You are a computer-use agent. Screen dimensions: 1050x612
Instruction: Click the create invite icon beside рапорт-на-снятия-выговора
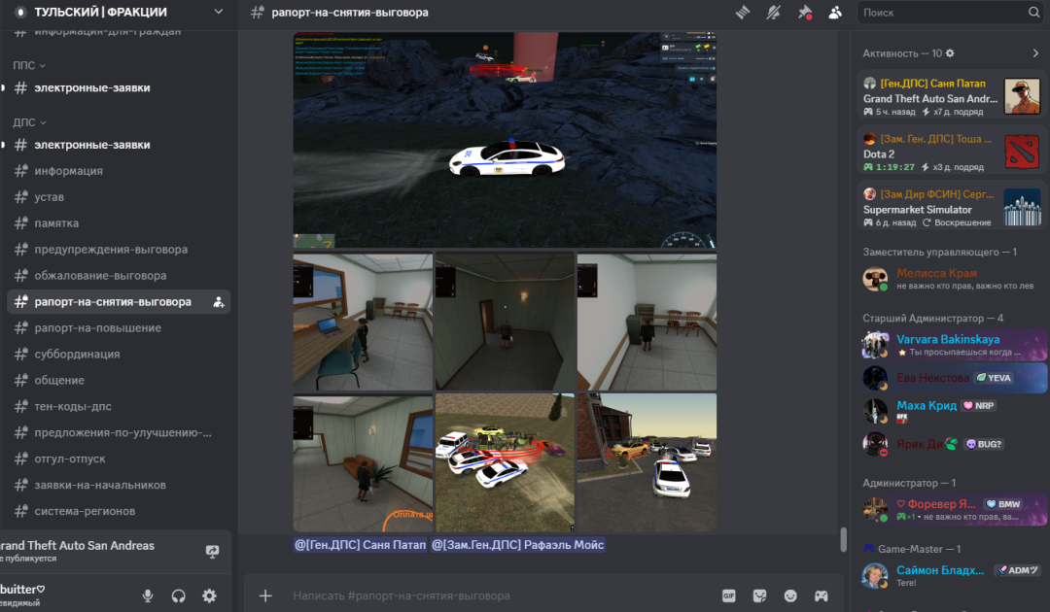tap(219, 302)
